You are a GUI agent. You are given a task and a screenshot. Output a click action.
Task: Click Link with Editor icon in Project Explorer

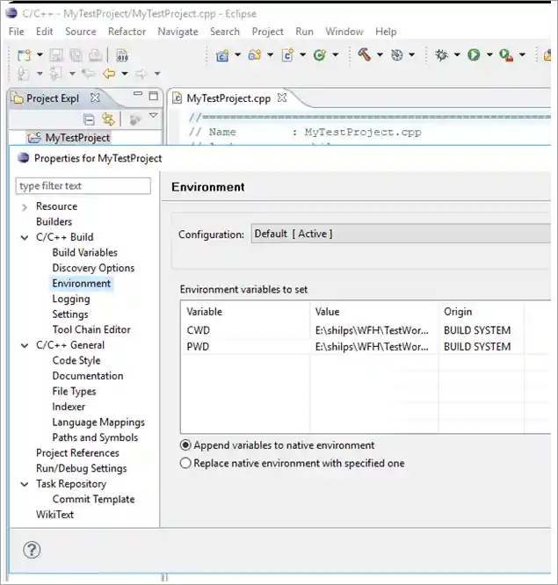[x=108, y=119]
